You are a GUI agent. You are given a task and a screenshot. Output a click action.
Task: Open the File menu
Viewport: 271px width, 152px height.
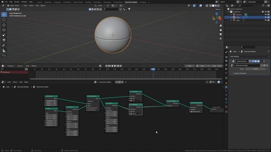[x=6, y=2]
